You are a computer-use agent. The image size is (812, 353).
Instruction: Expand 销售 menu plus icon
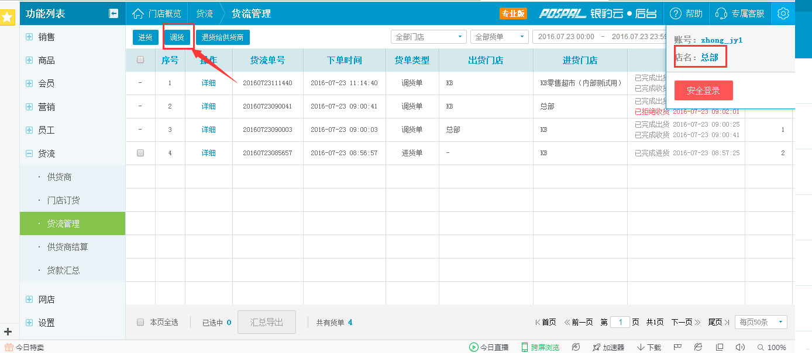pos(29,37)
